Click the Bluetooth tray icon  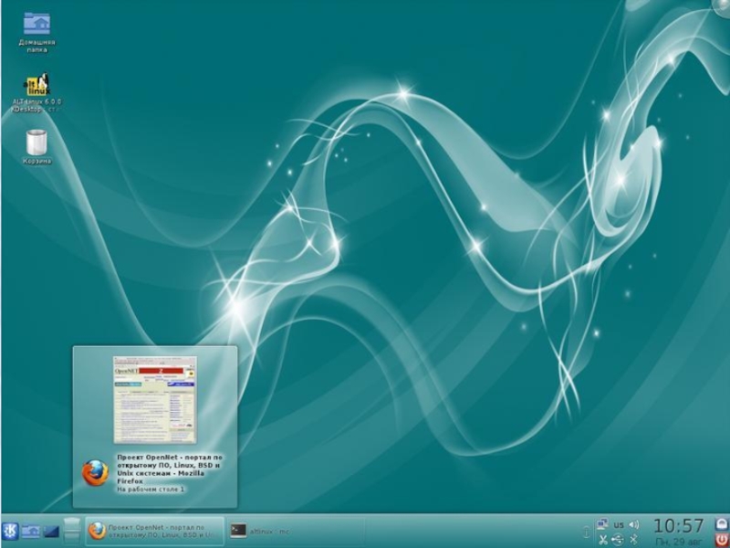(633, 540)
